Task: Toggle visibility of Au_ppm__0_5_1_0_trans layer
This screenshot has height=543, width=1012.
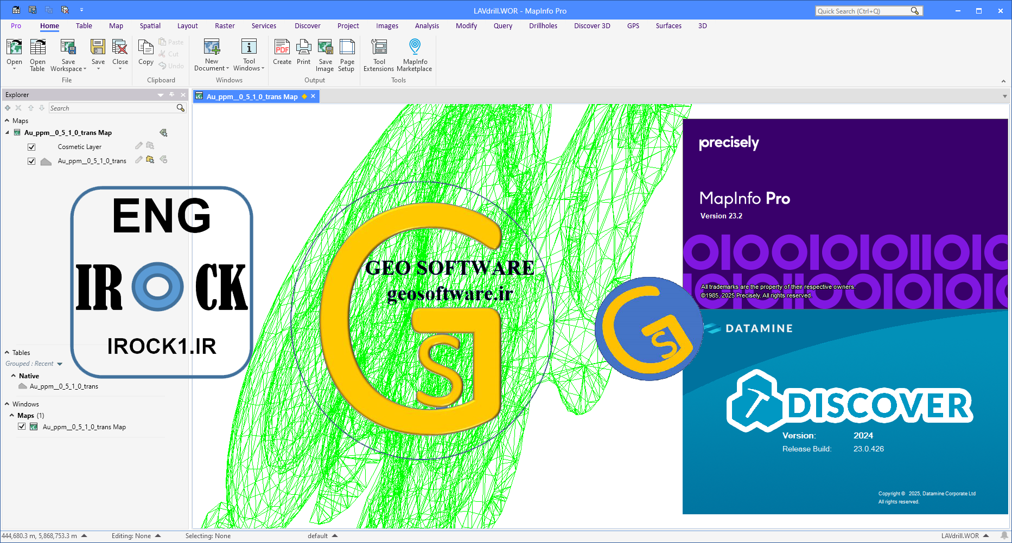Action: tap(31, 161)
